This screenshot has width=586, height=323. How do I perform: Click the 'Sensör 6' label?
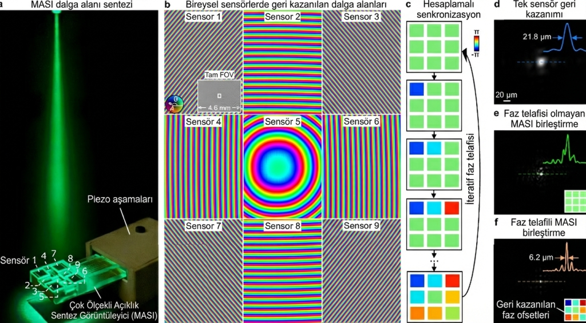pyautogui.click(x=361, y=122)
